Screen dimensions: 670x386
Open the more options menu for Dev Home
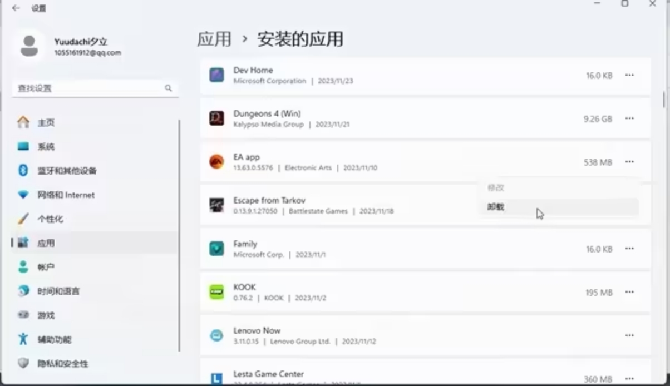click(629, 75)
